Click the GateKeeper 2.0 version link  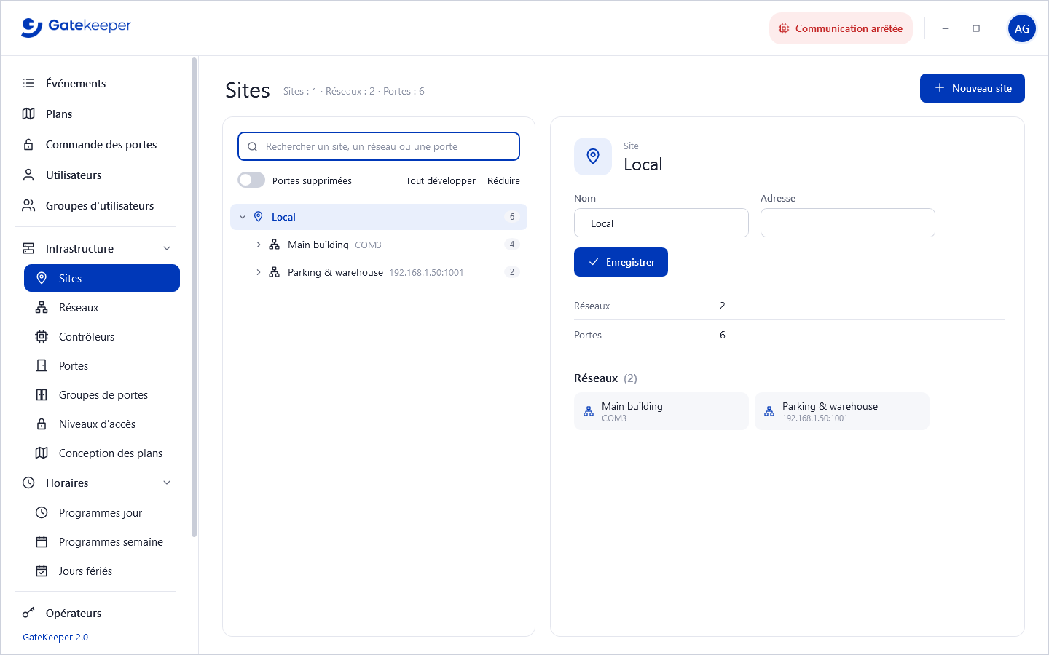tap(55, 637)
